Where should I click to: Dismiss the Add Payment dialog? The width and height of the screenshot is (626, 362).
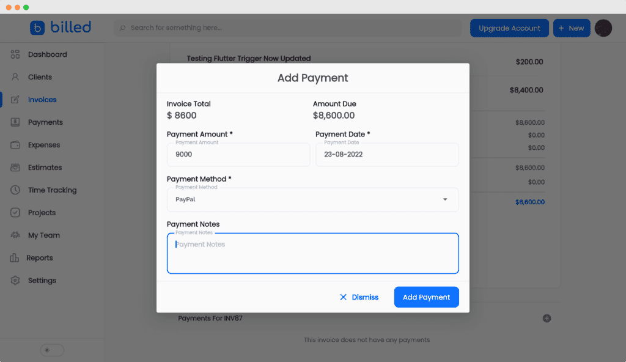(359, 297)
